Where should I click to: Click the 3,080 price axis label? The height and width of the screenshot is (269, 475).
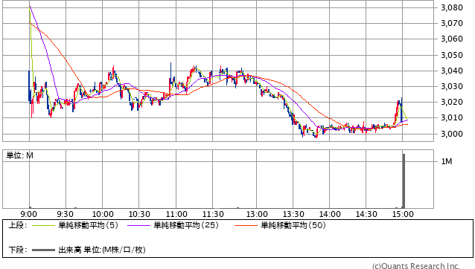click(452, 7)
